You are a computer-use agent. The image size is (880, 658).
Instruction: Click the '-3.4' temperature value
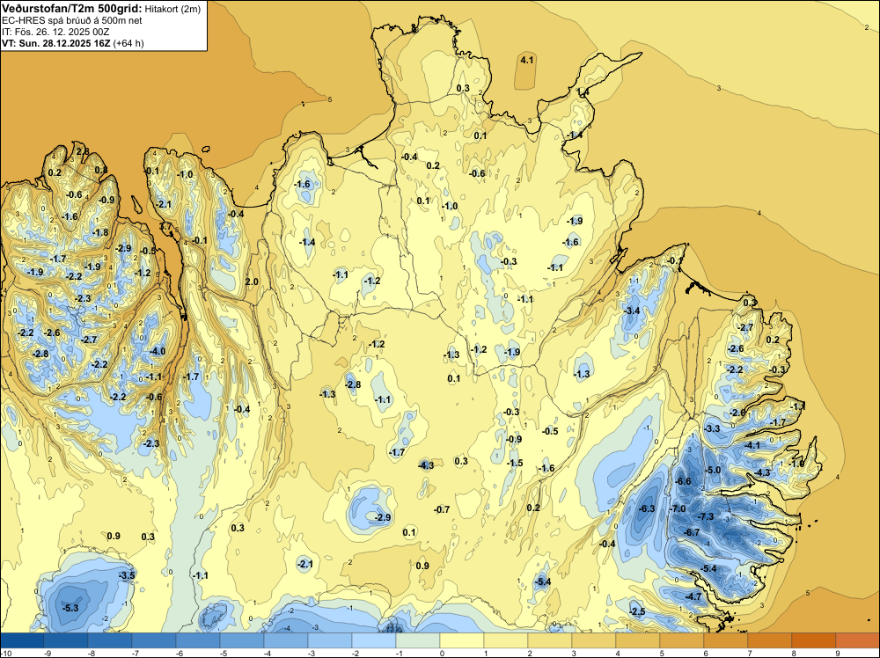pyautogui.click(x=632, y=311)
